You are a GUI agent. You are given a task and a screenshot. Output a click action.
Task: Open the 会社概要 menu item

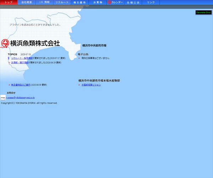pos(27,2)
